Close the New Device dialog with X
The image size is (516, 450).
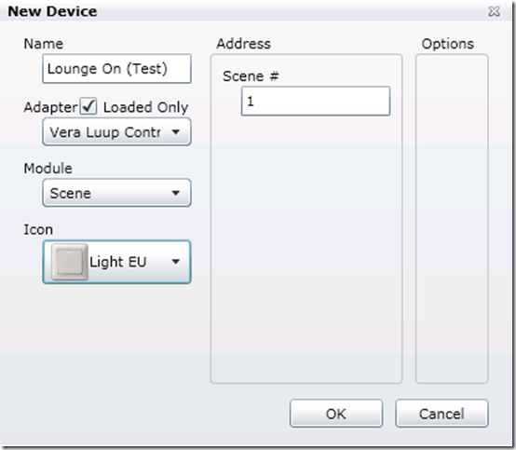coord(494,11)
